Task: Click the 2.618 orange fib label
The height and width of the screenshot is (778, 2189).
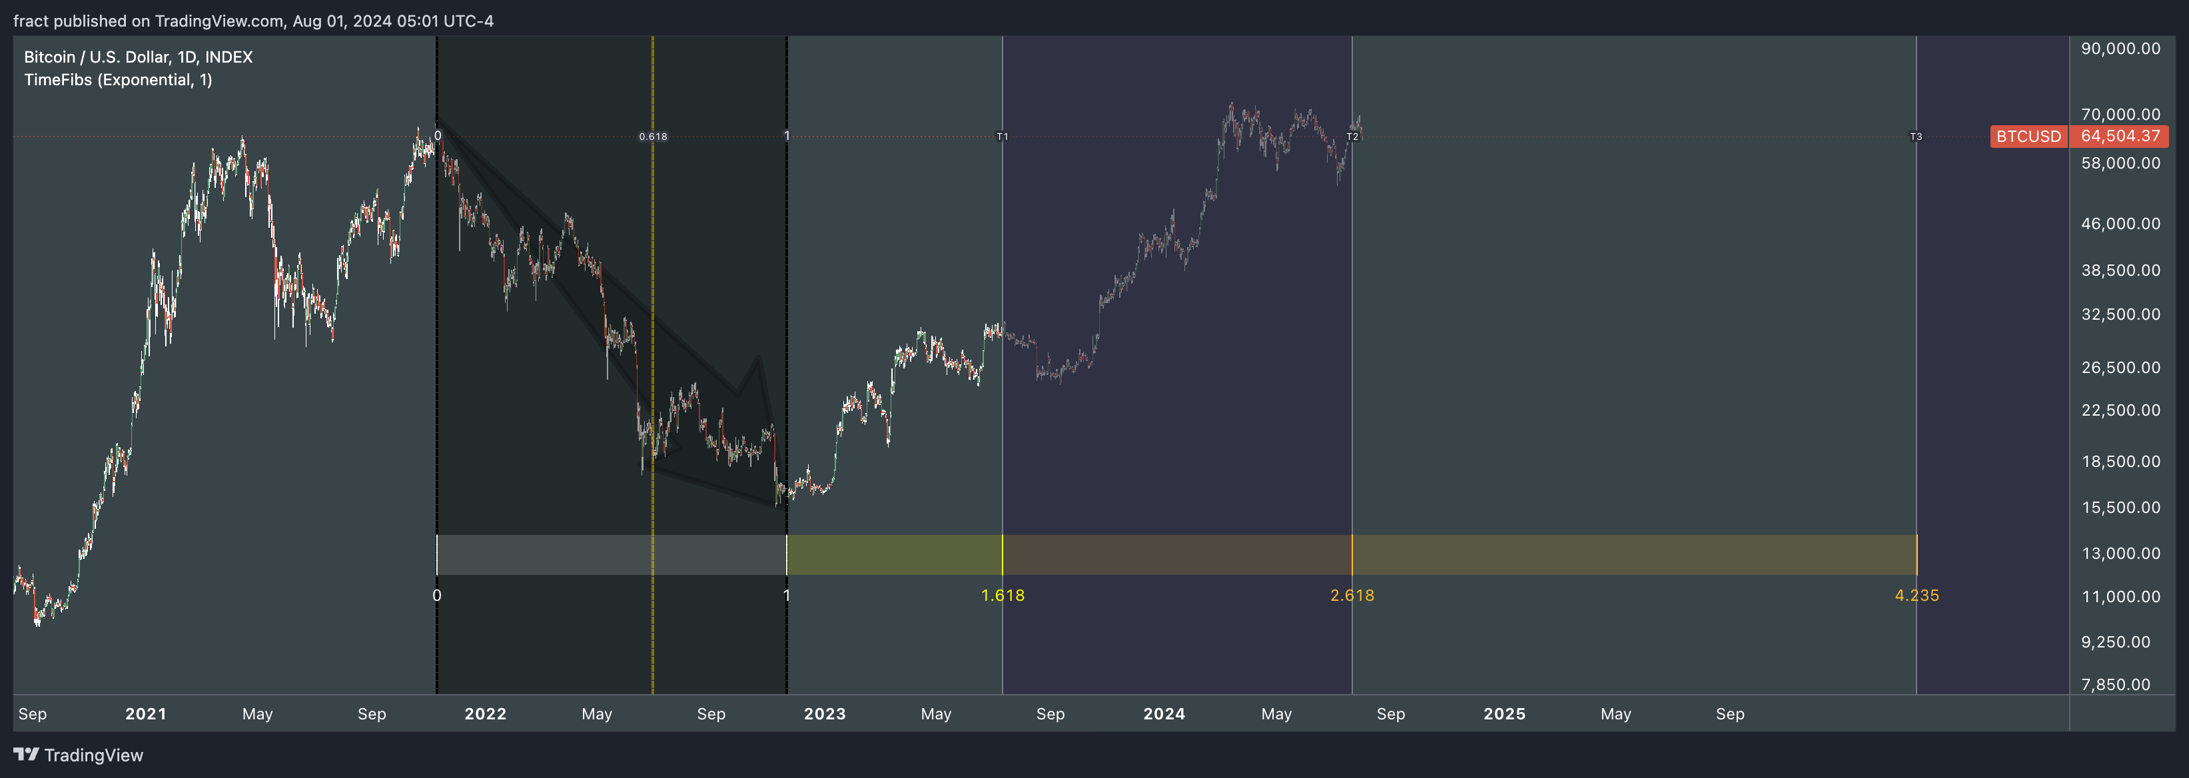Action: (1352, 595)
